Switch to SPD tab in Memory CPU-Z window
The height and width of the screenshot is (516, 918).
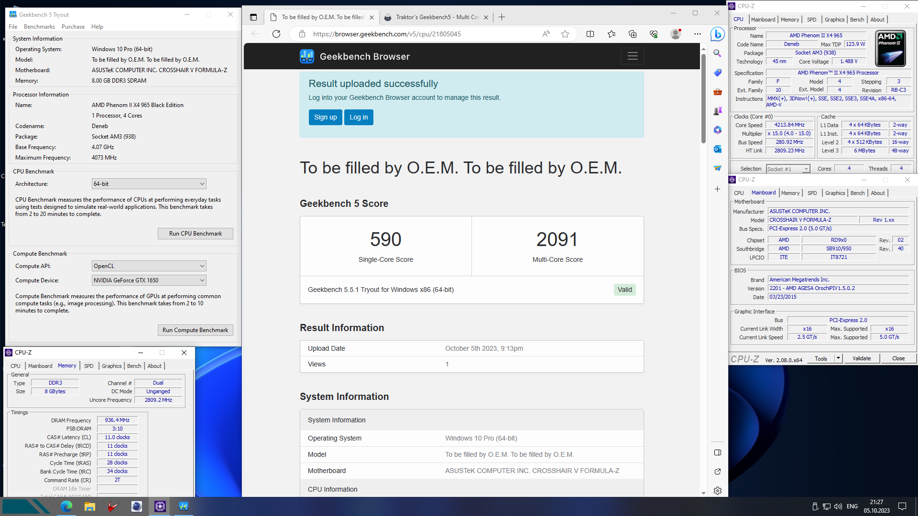click(89, 366)
